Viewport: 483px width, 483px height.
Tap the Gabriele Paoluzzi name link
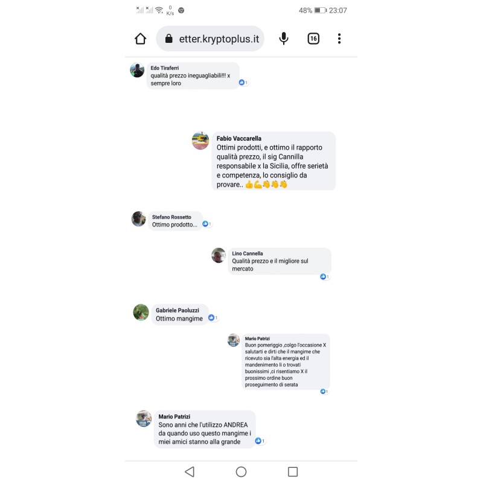178,310
